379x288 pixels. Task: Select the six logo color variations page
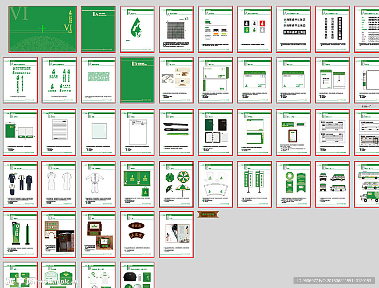click(254, 29)
